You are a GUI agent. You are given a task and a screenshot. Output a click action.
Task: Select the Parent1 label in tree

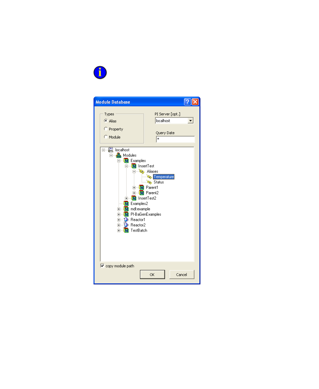click(152, 187)
